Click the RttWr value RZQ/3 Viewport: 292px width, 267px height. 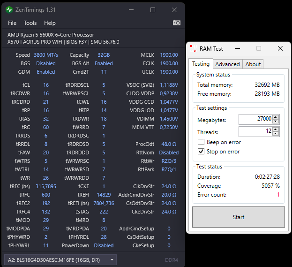tap(169, 161)
